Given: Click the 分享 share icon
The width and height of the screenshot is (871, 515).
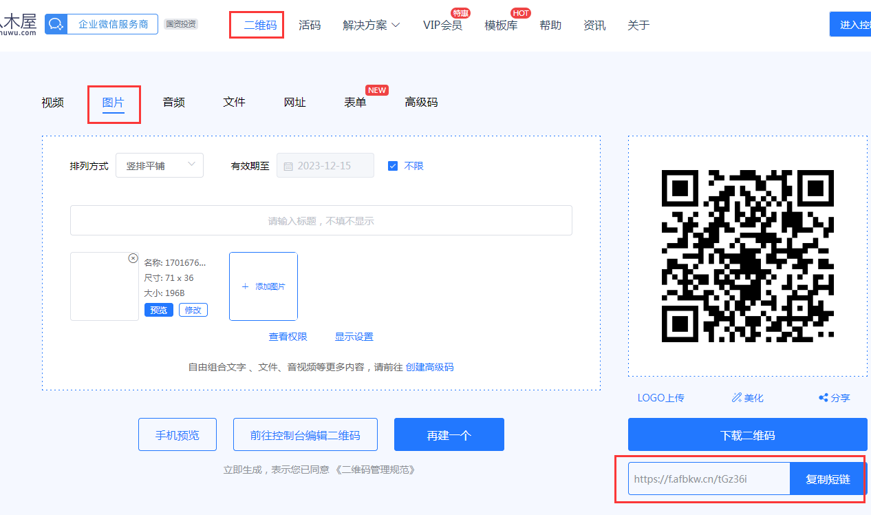Looking at the screenshot, I should 823,398.
